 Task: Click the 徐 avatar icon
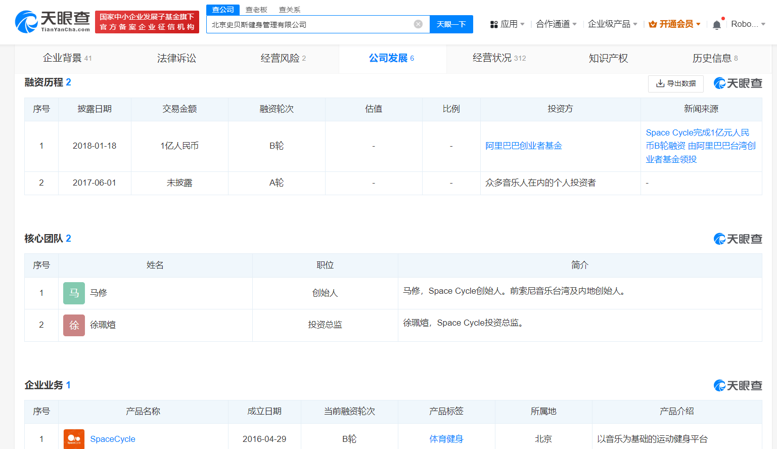(x=74, y=325)
